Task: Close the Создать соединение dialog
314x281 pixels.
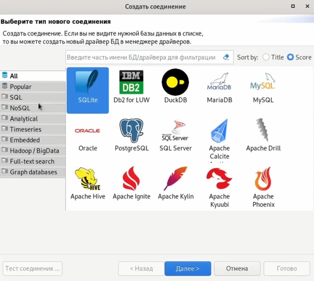Action: (307, 6)
